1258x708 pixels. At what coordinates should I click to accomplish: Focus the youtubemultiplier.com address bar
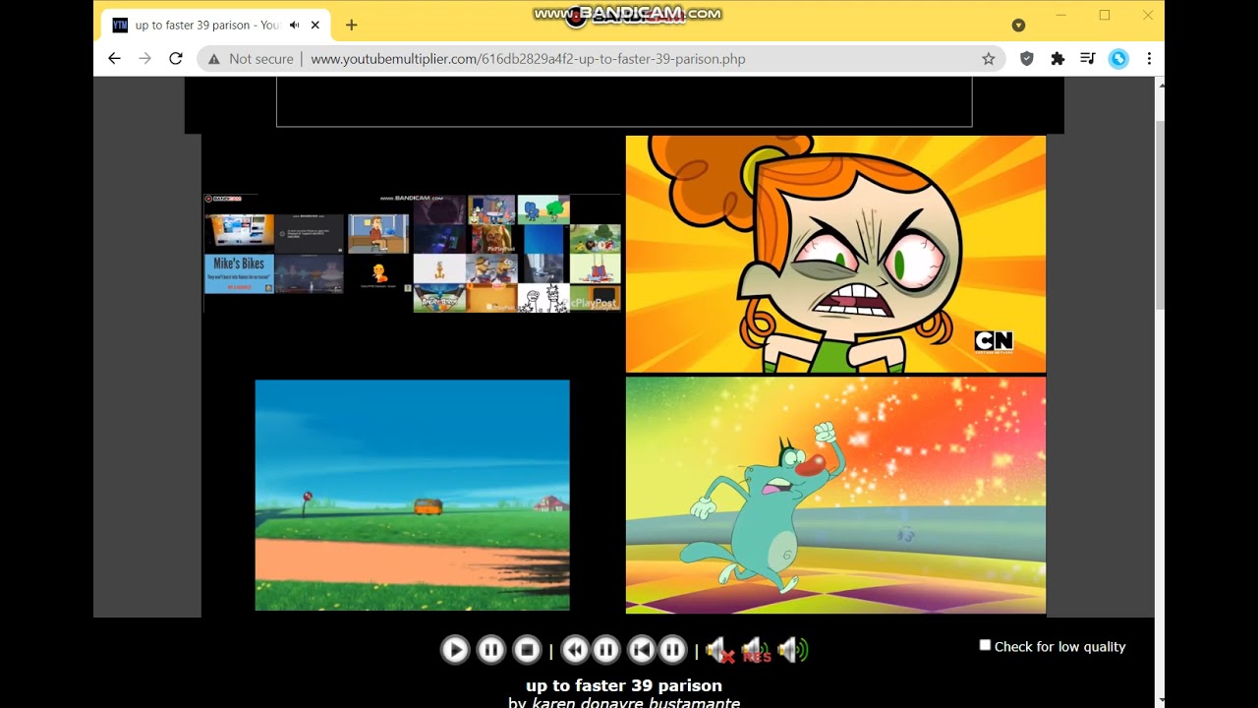tap(601, 59)
